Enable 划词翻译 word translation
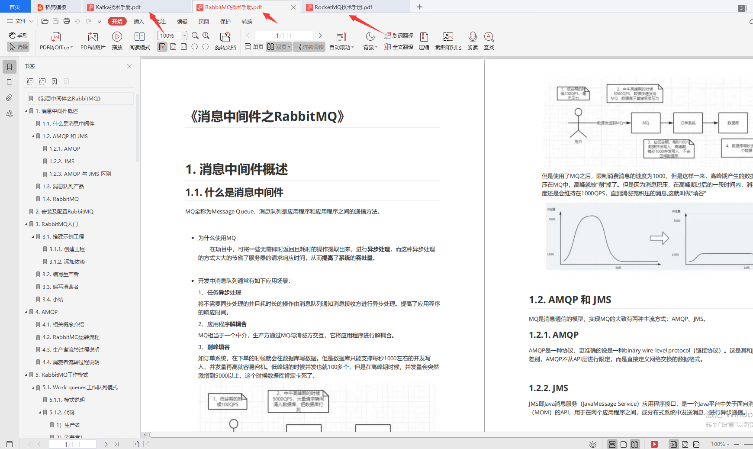The image size is (753, 449). tap(399, 36)
